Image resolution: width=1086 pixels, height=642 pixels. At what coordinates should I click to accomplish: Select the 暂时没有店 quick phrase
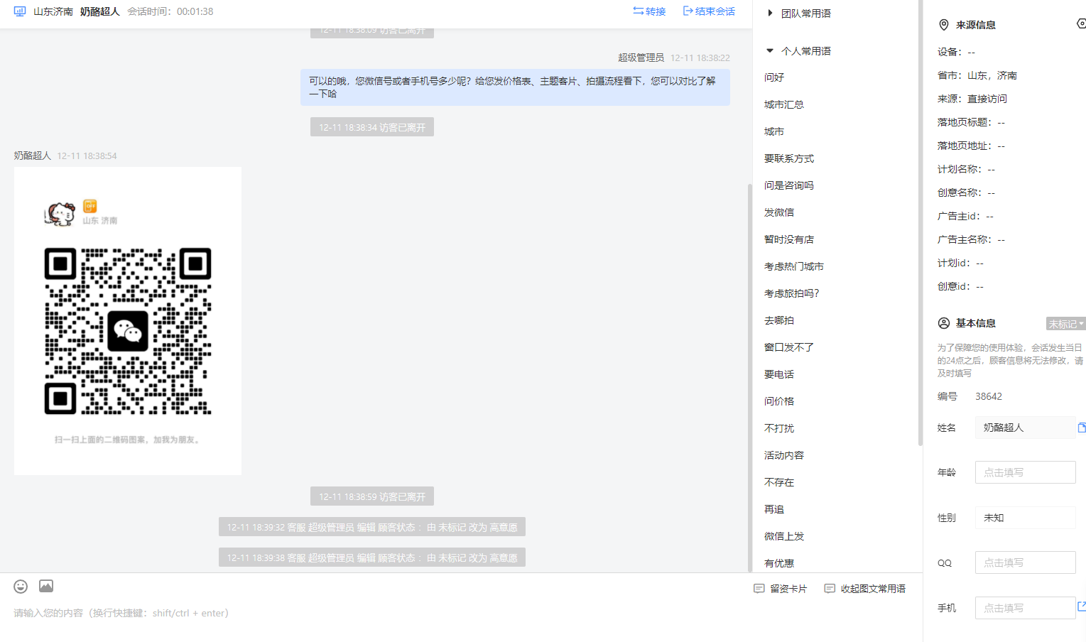coord(789,239)
